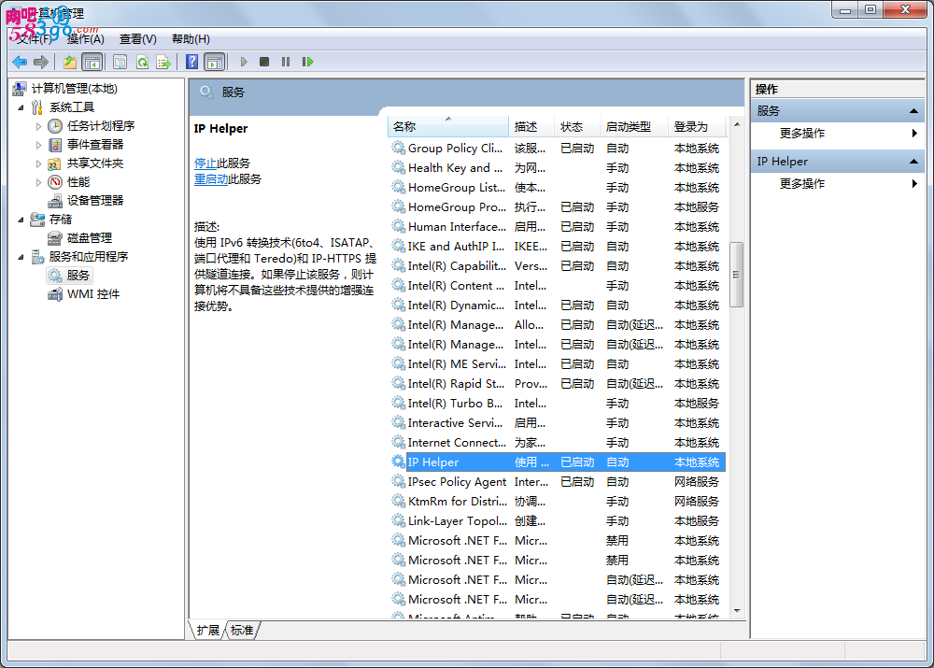Pause the service using the toolbar pause icon

pos(286,62)
